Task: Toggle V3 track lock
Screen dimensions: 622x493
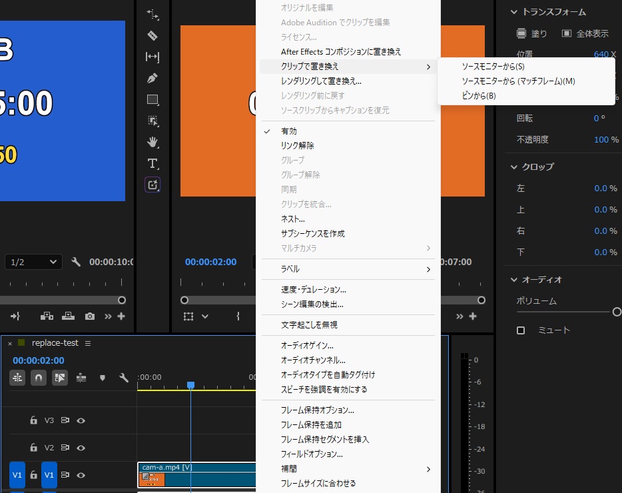Action: pyautogui.click(x=34, y=420)
